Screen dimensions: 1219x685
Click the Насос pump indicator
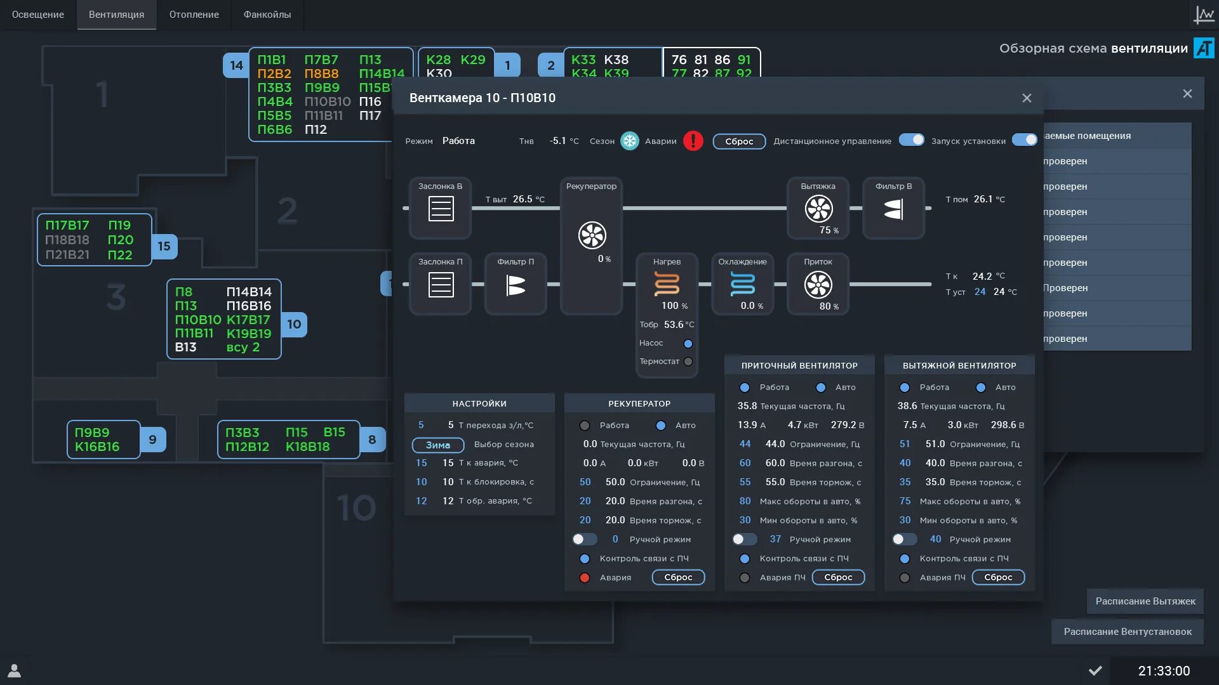click(688, 343)
